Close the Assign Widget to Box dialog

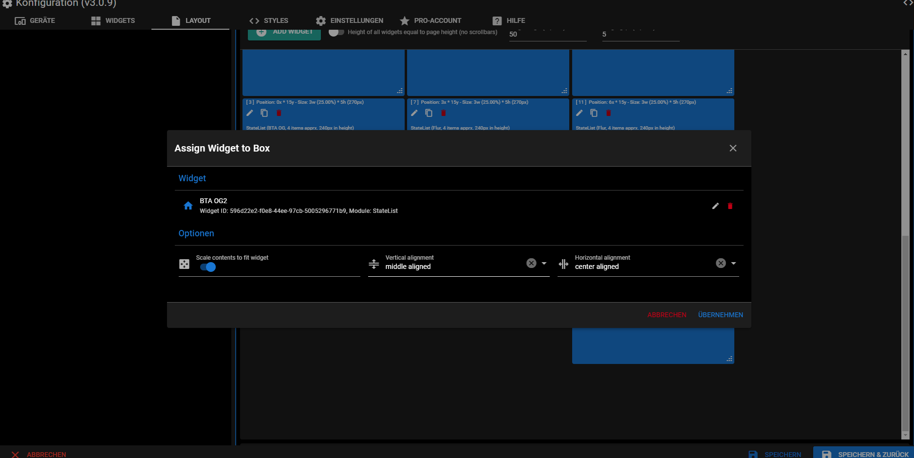733,148
